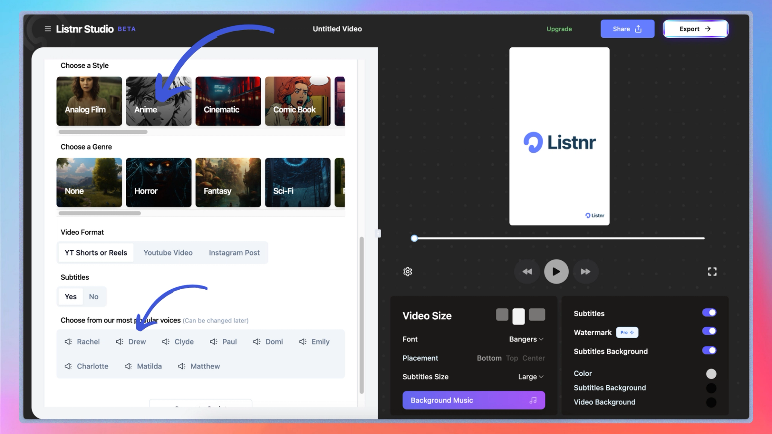Open the hamburger menu next to Listnr Studio

point(47,29)
